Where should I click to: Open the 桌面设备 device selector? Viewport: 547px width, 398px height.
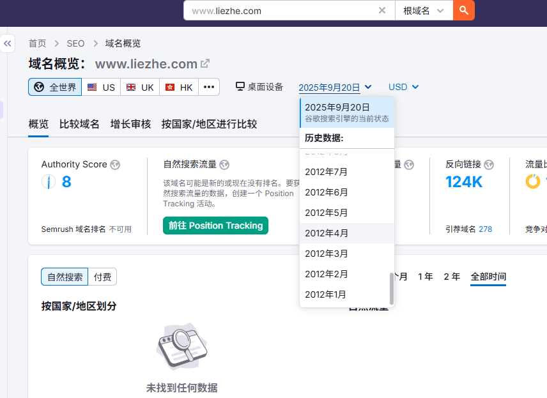click(x=259, y=87)
